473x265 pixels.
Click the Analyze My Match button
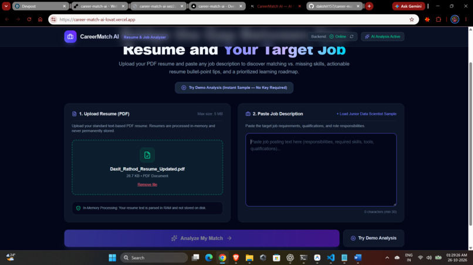202,238
